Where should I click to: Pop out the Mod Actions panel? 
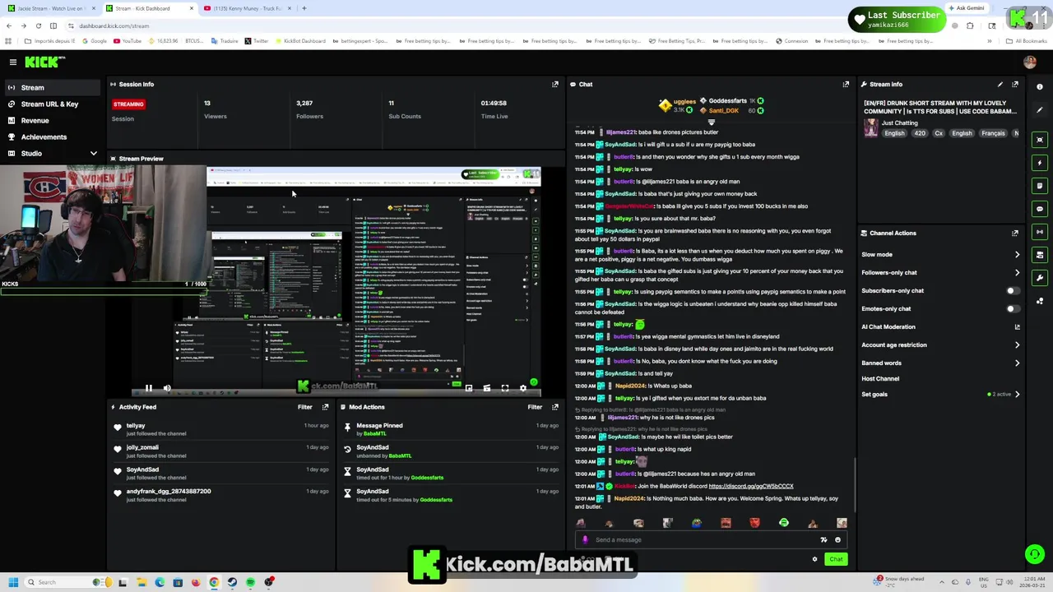pyautogui.click(x=555, y=407)
